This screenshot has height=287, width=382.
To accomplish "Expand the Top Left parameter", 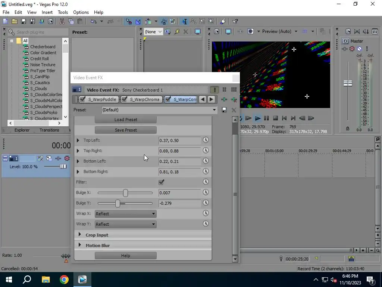I will pos(78,141).
